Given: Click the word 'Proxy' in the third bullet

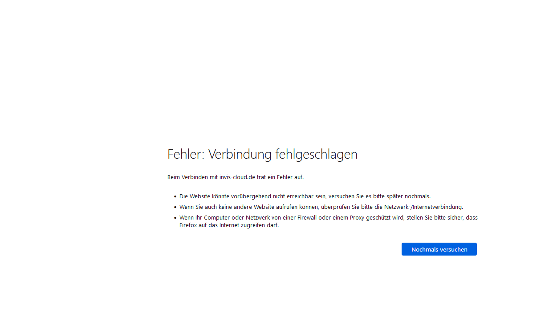Looking at the screenshot, I should (357, 218).
